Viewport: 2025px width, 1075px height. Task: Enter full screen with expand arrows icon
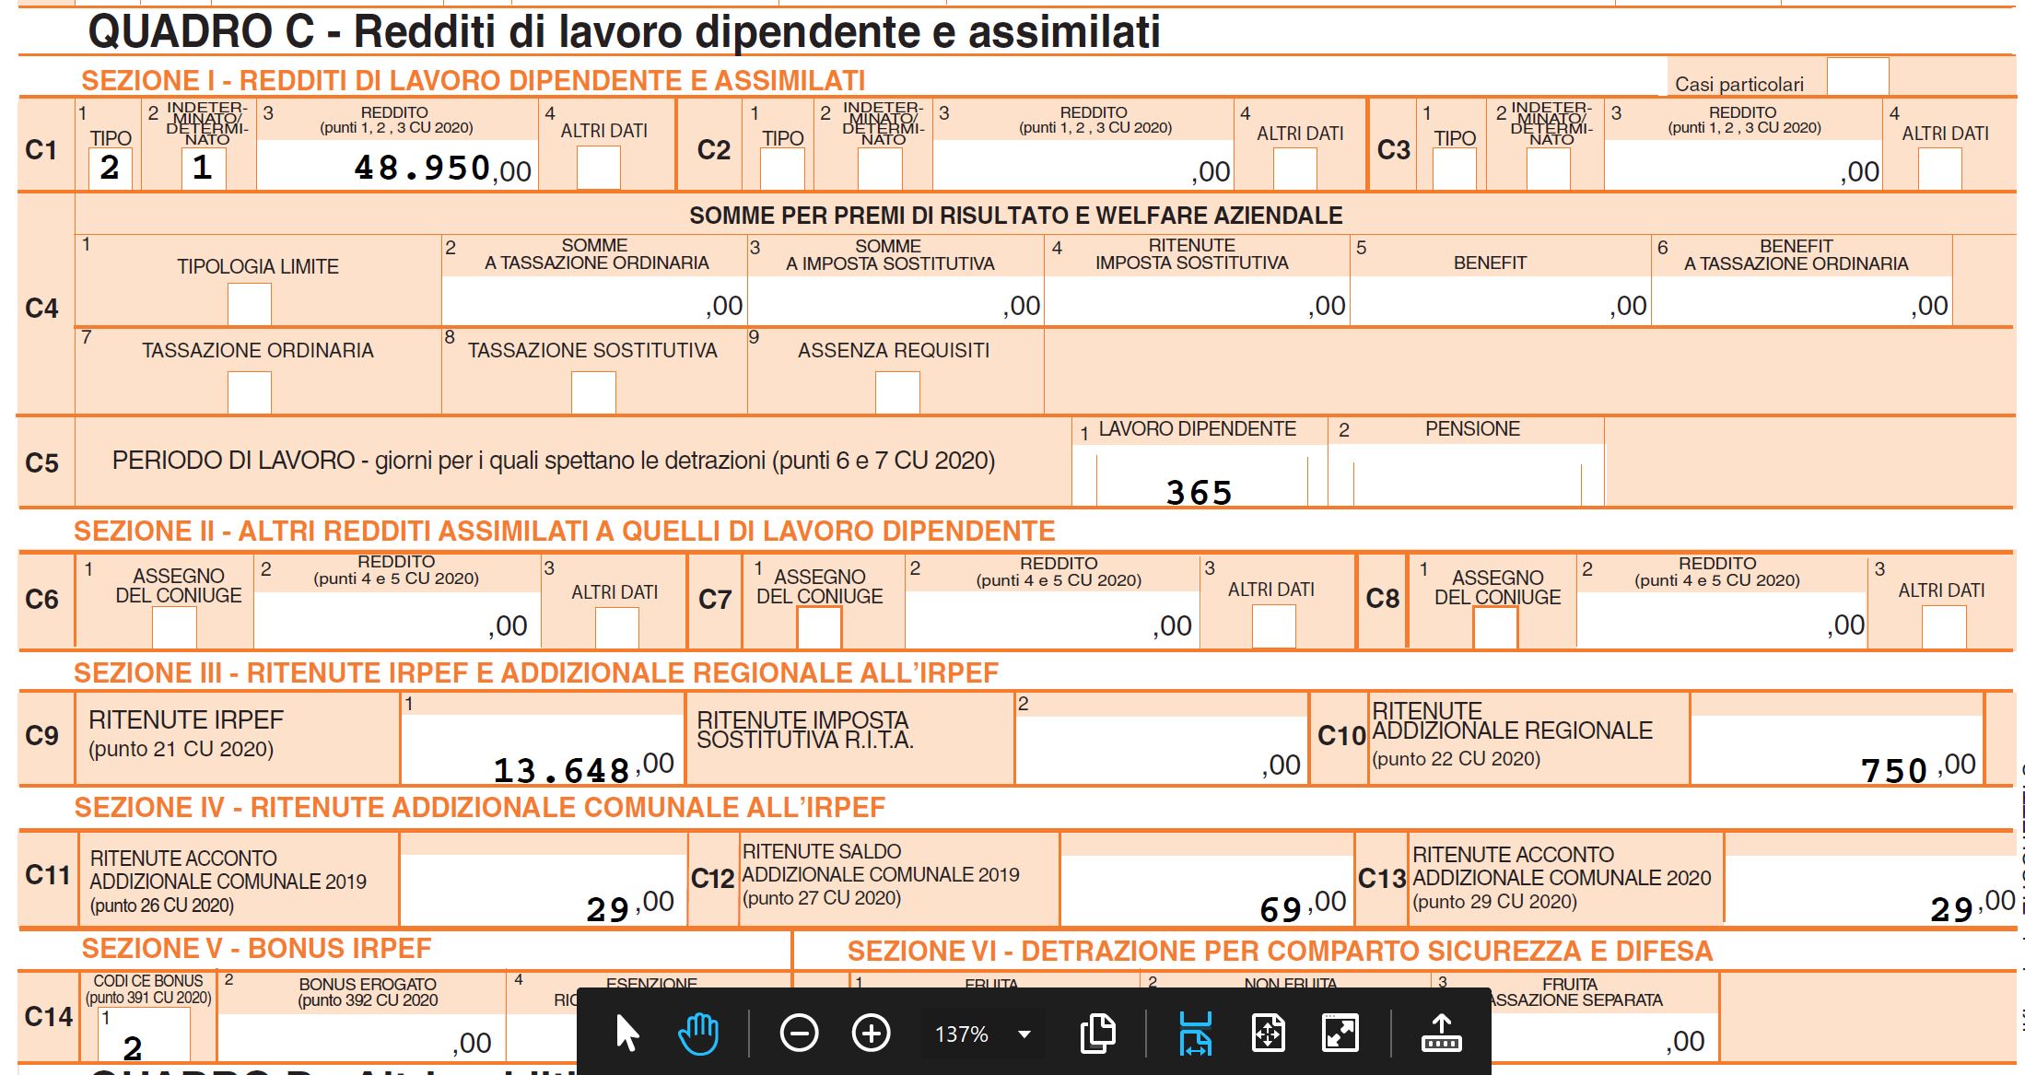(x=1340, y=1033)
